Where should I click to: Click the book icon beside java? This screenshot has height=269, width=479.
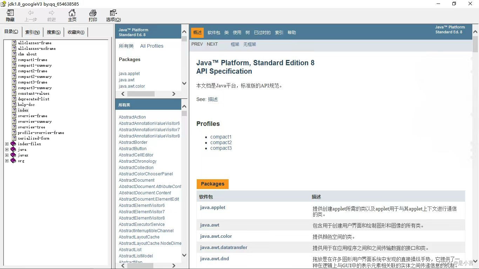click(x=13, y=149)
